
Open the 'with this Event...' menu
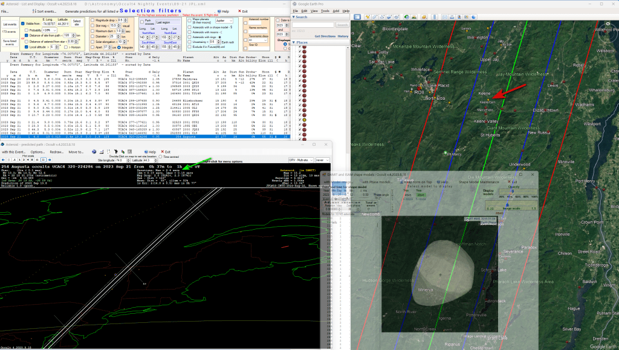[x=12, y=152]
